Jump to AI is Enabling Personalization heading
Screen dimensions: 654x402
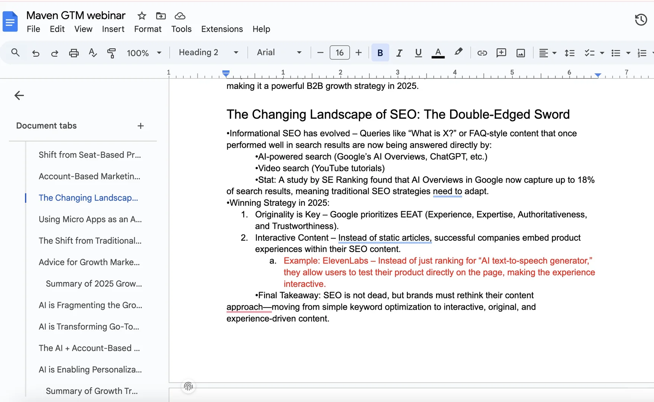pos(90,370)
